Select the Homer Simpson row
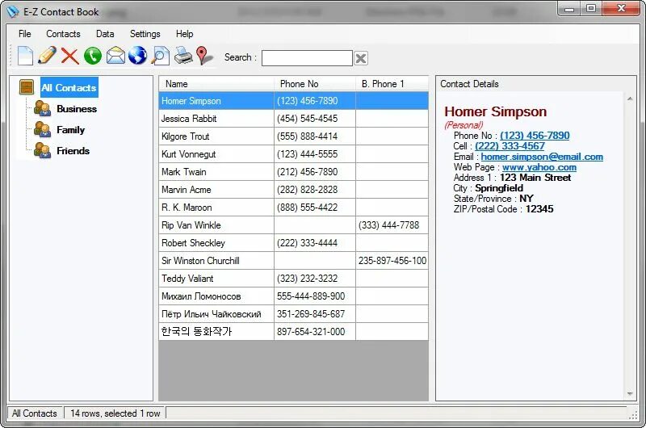 point(293,101)
